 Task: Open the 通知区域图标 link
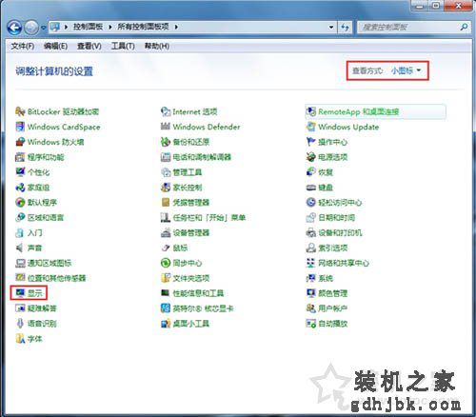[50, 263]
